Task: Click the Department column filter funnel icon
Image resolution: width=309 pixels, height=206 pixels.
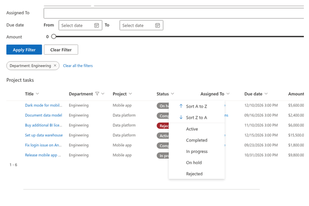Action: 97,94
